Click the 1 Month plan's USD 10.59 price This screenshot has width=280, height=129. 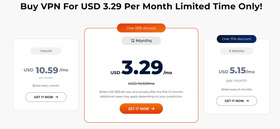click(x=46, y=70)
